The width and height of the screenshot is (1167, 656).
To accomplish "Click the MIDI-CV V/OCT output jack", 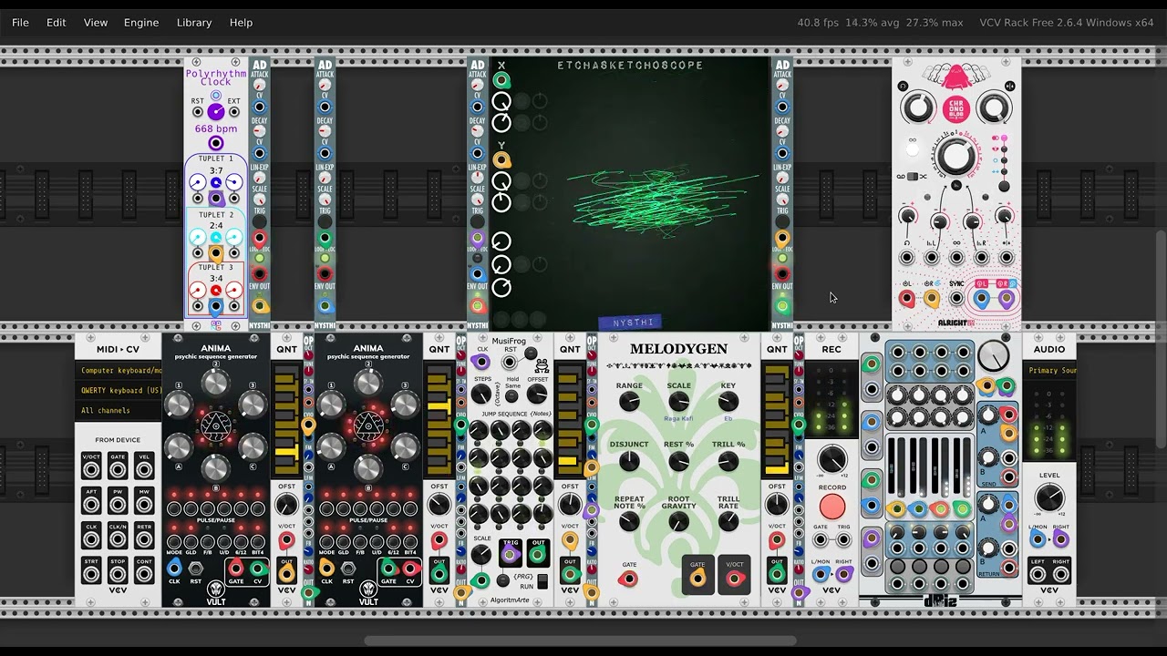I will coord(91,470).
